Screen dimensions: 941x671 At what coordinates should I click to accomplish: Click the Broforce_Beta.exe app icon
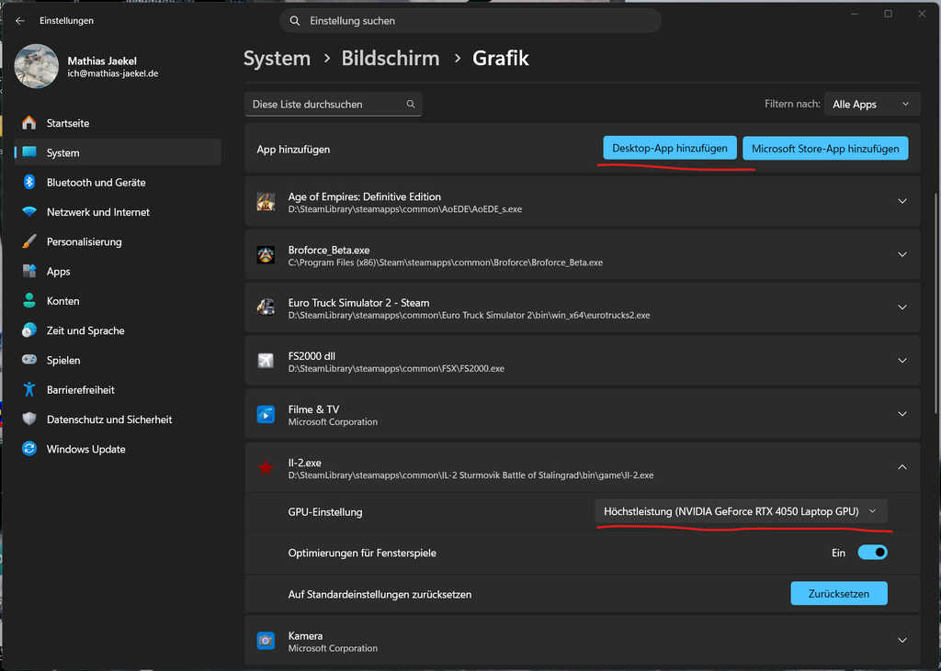[x=266, y=255]
